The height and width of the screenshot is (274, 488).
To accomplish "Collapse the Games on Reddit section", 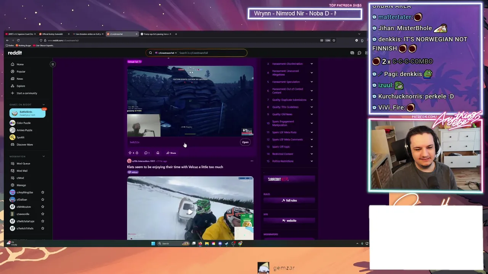I will coord(43,105).
